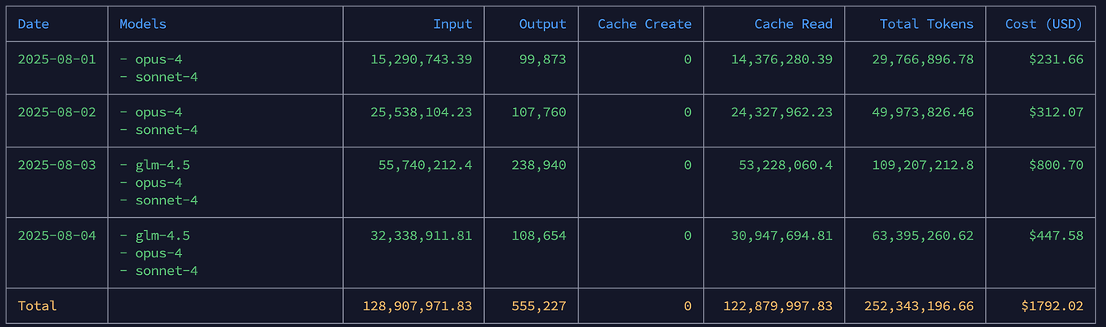This screenshot has width=1106, height=327.
Task: Click the 238,940 output value
Action: click(x=539, y=165)
